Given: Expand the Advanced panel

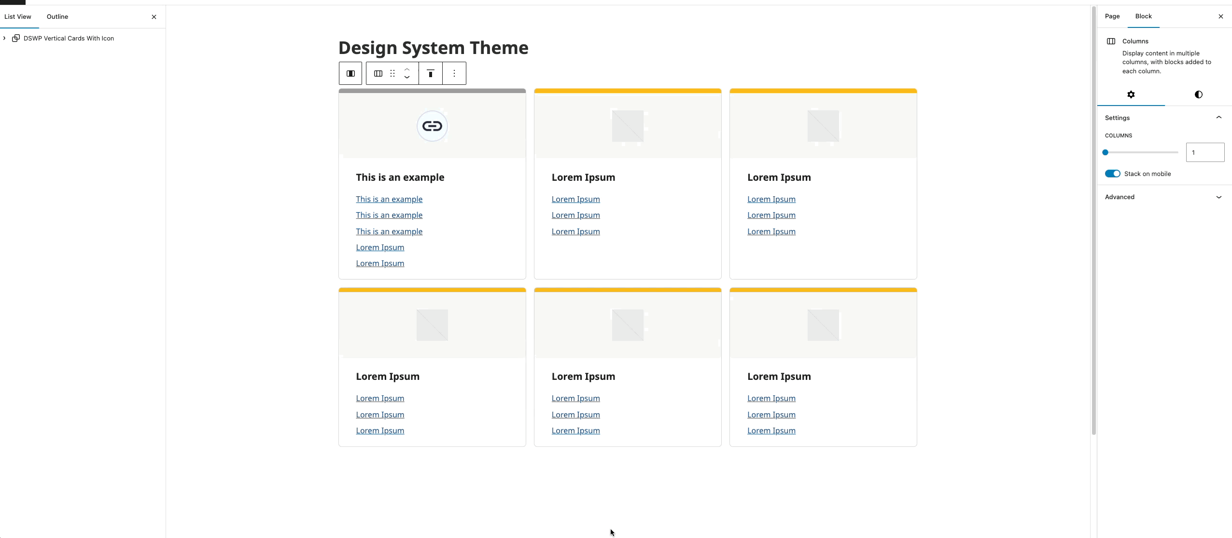Looking at the screenshot, I should [1164, 197].
